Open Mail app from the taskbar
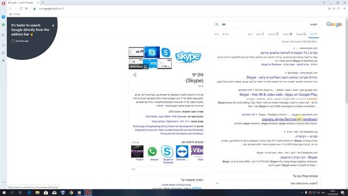Screen dimensions: 348x196 [54, 193]
